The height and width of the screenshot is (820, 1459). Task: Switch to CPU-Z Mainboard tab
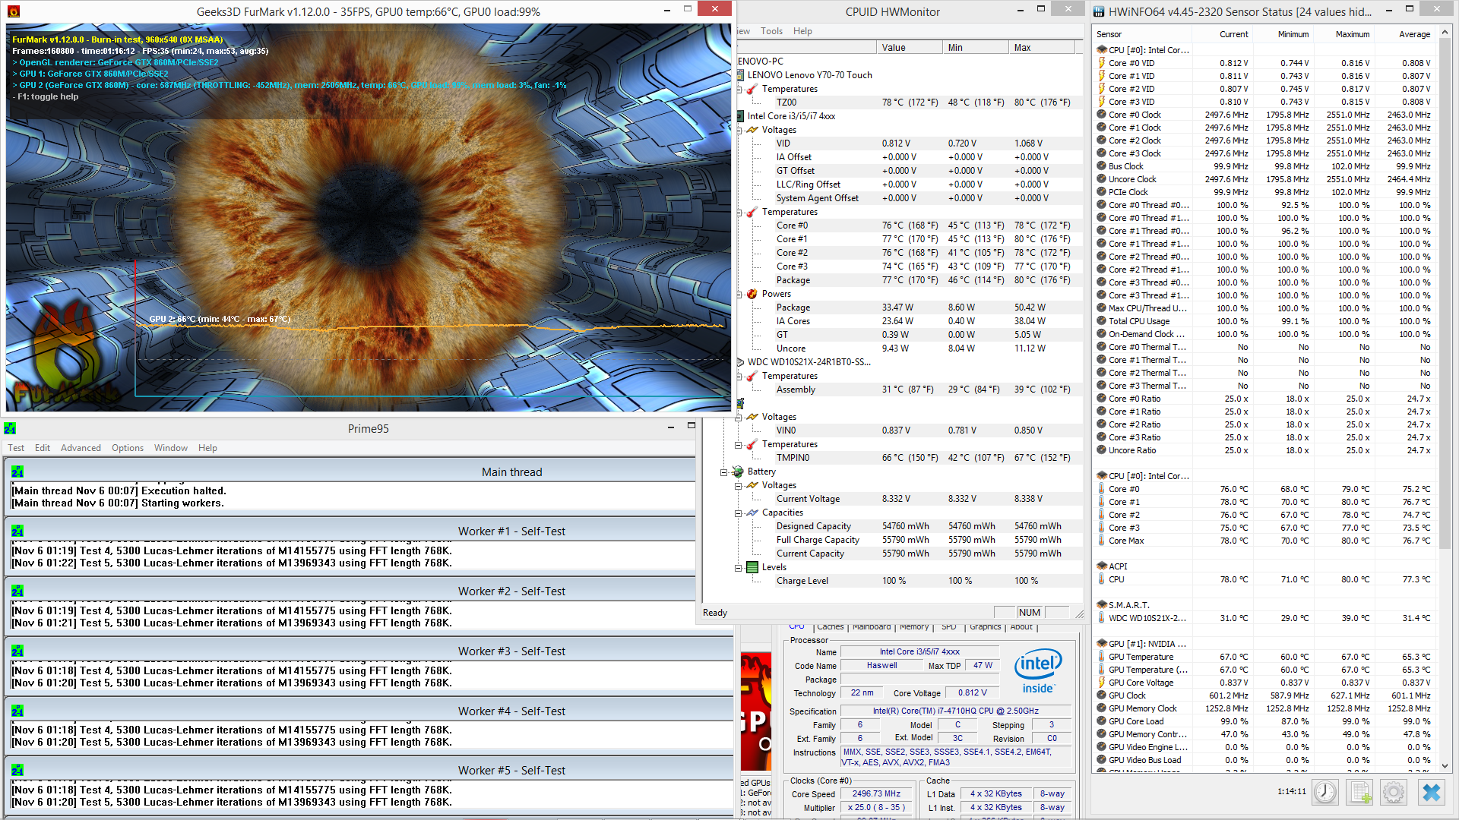[x=872, y=627]
